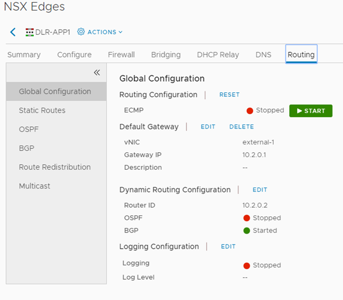Switch to the DNS tab

(263, 54)
